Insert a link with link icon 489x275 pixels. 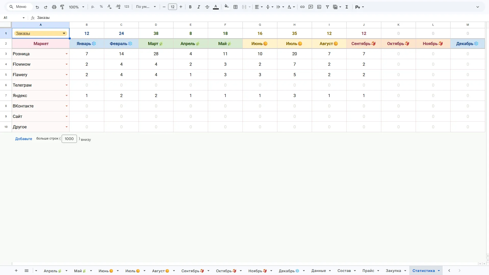click(x=302, y=7)
